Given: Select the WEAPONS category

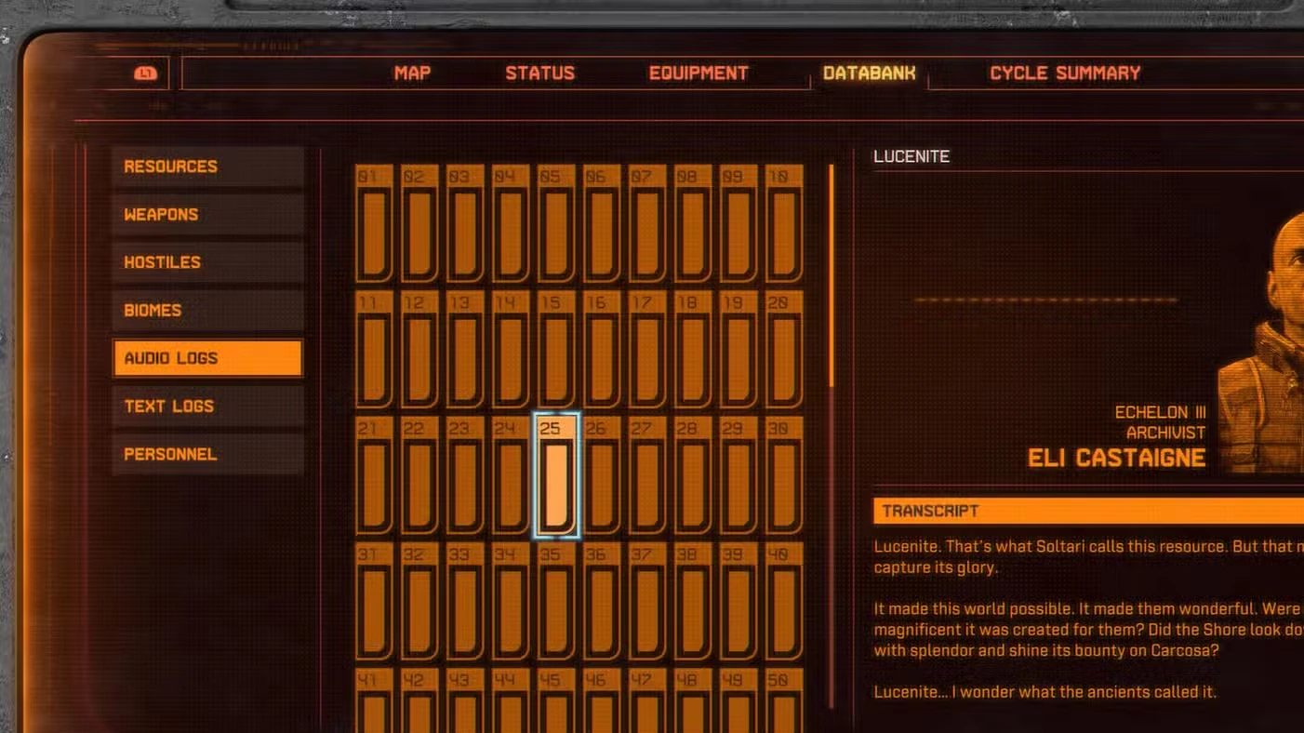Looking at the screenshot, I should pyautogui.click(x=208, y=215).
